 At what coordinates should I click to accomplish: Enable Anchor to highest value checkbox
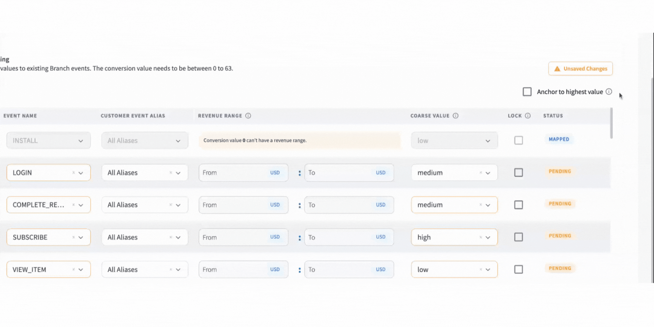(x=527, y=92)
